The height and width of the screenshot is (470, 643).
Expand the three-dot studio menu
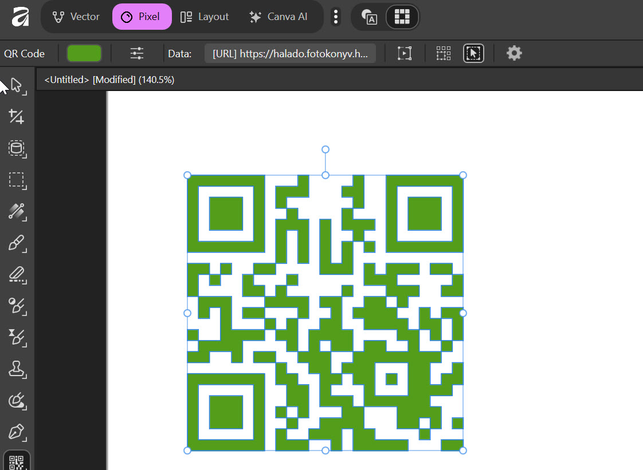coord(336,17)
